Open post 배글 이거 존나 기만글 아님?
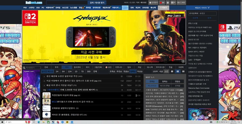This screenshot has width=242, height=124. pos(59,85)
